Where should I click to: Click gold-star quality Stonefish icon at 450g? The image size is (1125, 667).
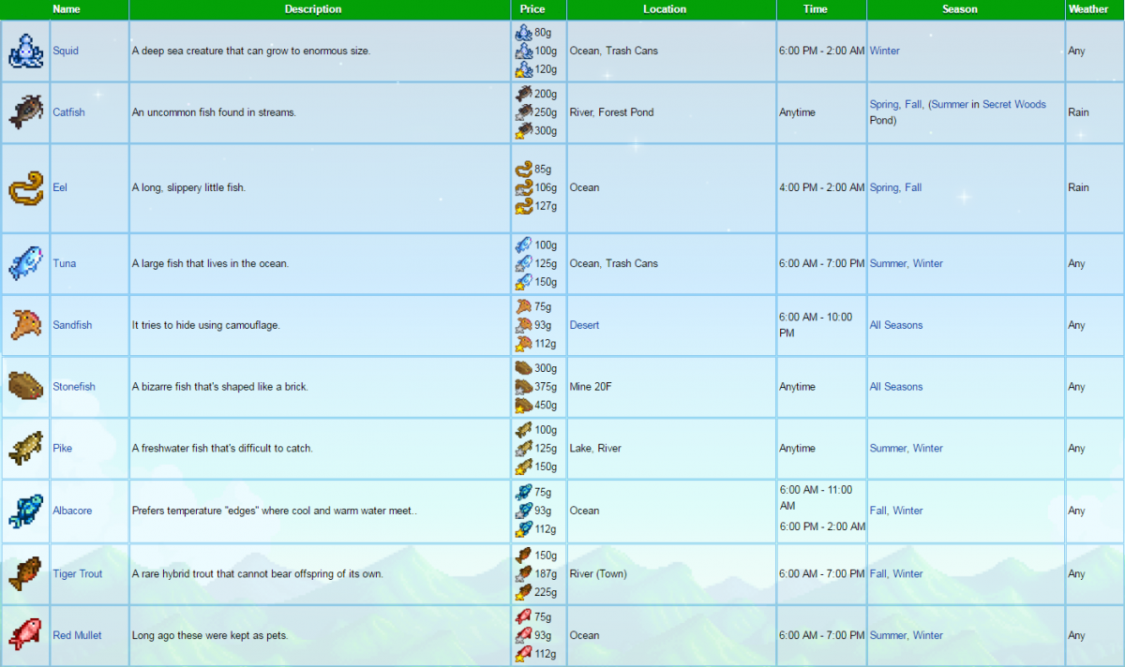[523, 406]
